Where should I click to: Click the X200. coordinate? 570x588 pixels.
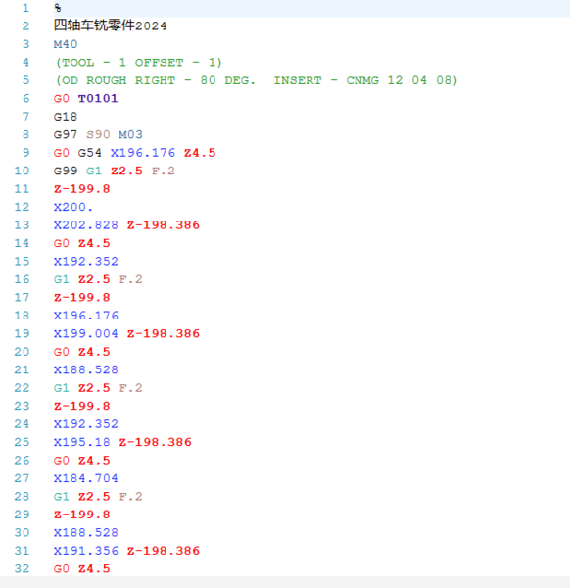[73, 207]
